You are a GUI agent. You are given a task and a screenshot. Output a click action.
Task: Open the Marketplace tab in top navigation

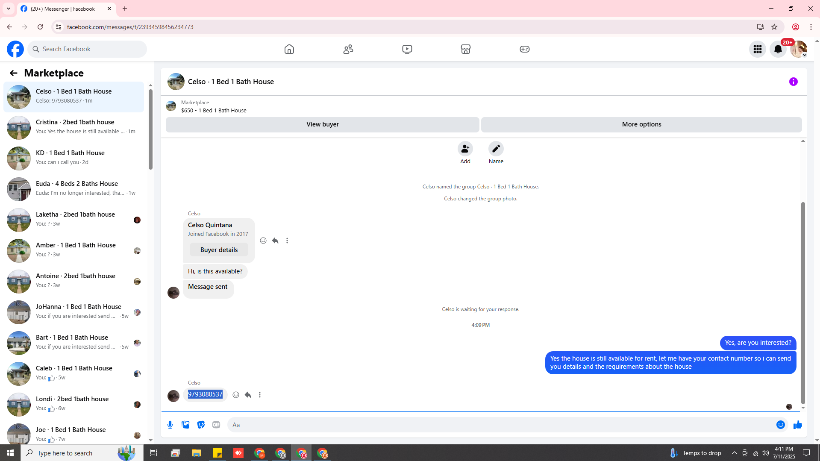click(466, 49)
